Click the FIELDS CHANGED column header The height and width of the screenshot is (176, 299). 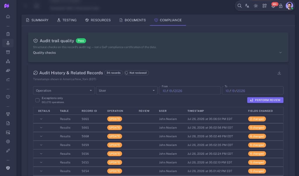point(260,111)
